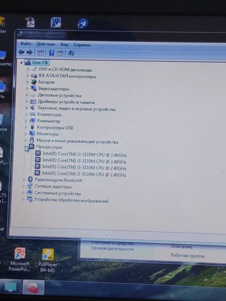The image size is (226, 301).
Task: Click the Сетевые адаптеры network icon
Action: tap(30, 186)
